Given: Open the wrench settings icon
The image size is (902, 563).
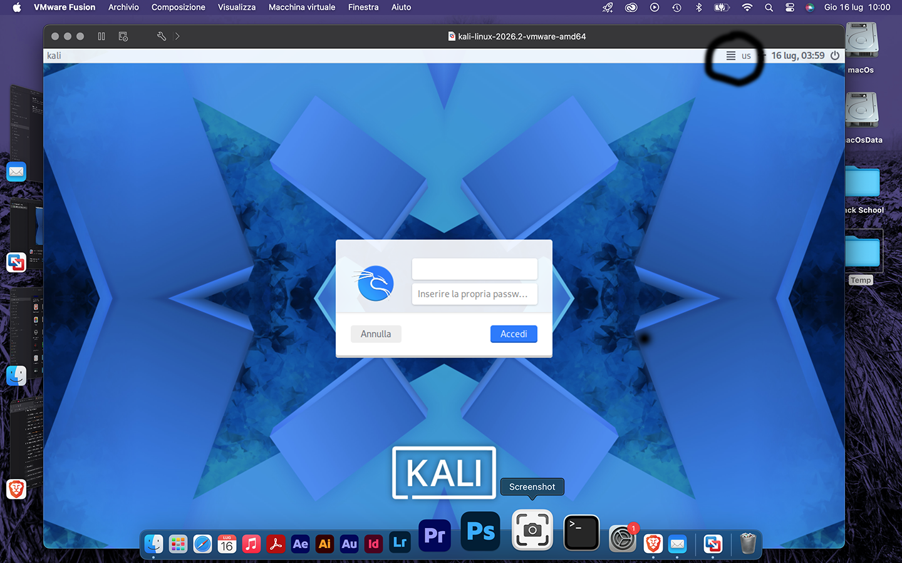Looking at the screenshot, I should [x=161, y=36].
